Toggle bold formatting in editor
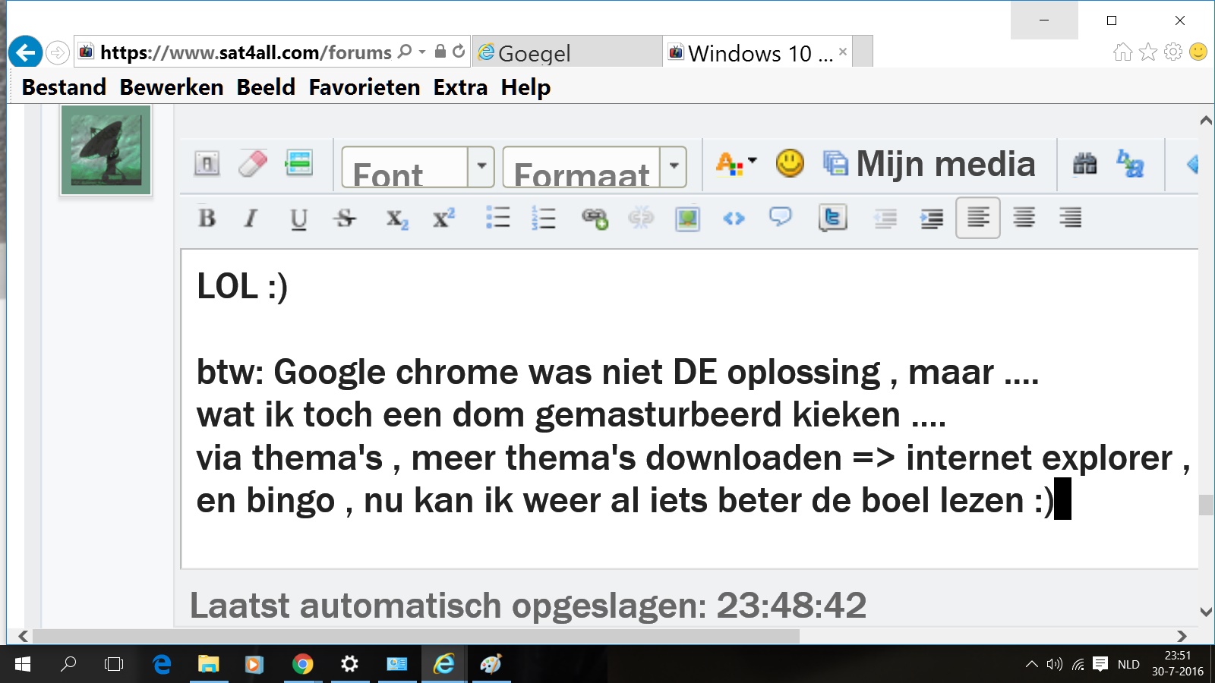This screenshot has height=683, width=1215. tap(207, 219)
